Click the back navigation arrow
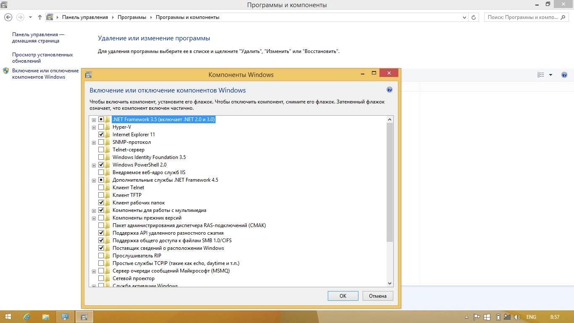Image resolution: width=574 pixels, height=323 pixels. click(x=8, y=17)
